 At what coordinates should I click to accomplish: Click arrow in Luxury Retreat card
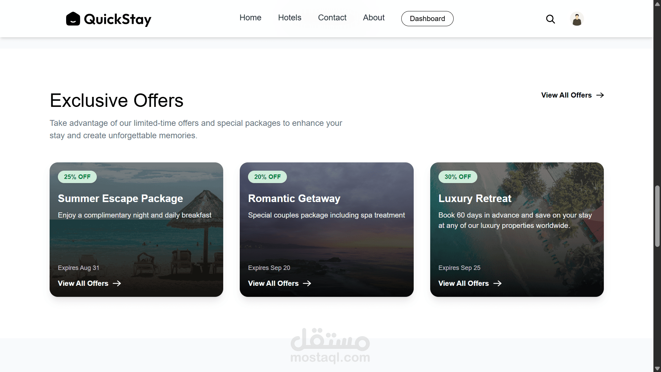[497, 283]
